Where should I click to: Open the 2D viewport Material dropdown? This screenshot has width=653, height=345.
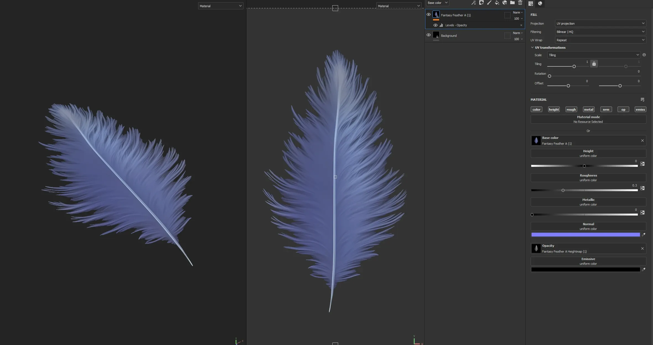(x=399, y=6)
